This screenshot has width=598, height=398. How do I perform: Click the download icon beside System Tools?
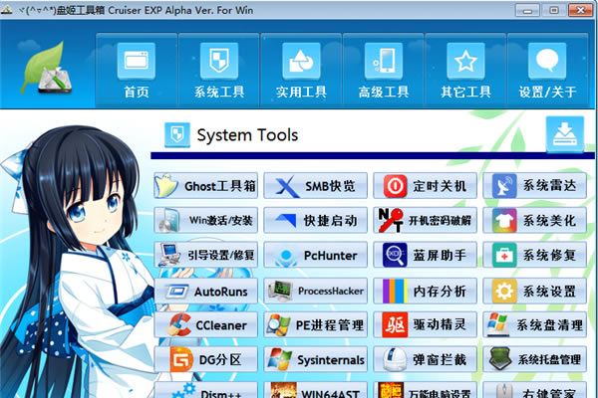[565, 133]
